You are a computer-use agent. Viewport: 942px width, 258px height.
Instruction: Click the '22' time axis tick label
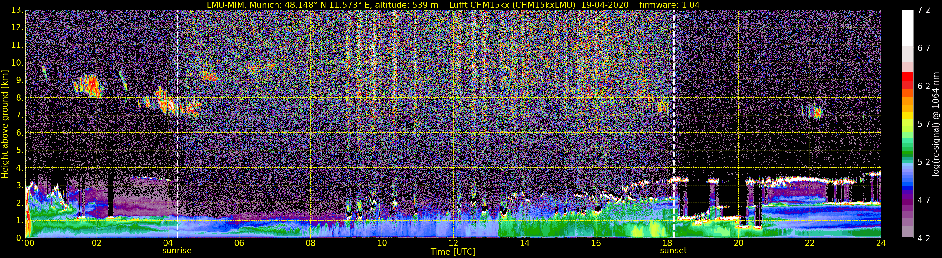coord(810,243)
